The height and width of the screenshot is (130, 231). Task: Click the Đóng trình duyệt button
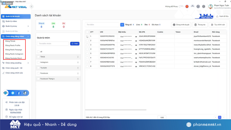click(x=181, y=25)
